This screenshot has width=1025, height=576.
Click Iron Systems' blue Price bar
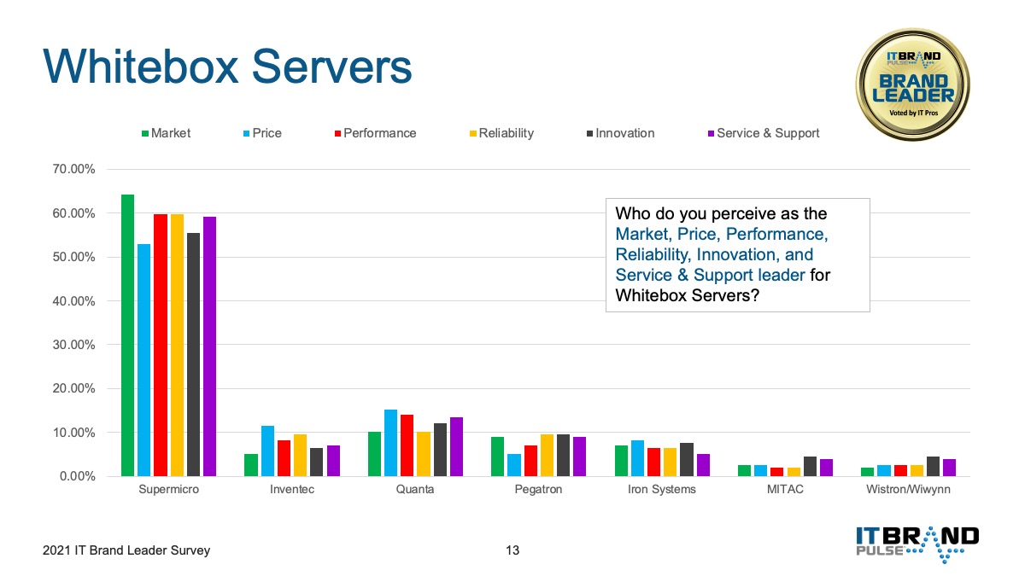tap(636, 458)
